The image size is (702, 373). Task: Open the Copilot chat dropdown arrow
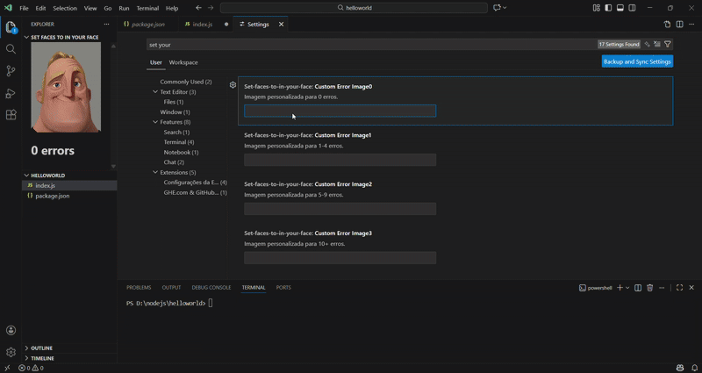(505, 8)
